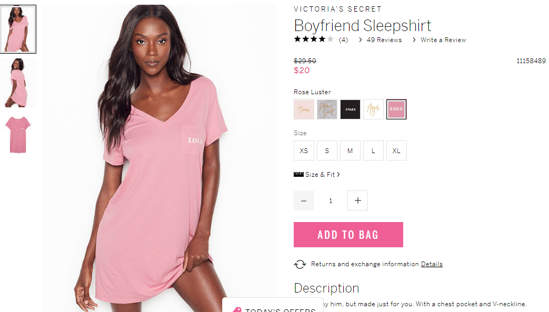Pick size L option
The width and height of the screenshot is (549, 312).
point(373,150)
